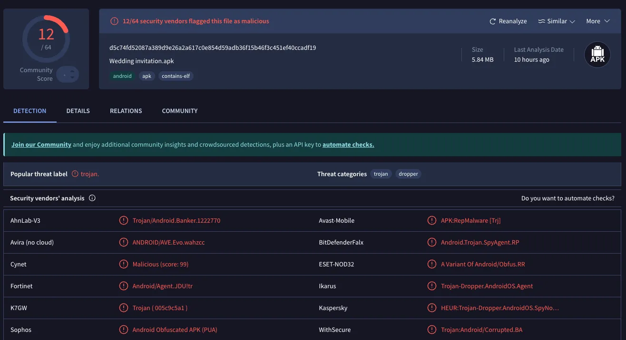The height and width of the screenshot is (340, 626).
Task: Click the alert icon for Kaspersky detection
Action: pos(432,308)
